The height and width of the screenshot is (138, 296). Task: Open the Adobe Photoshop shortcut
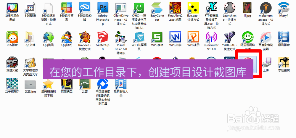coord(103,7)
